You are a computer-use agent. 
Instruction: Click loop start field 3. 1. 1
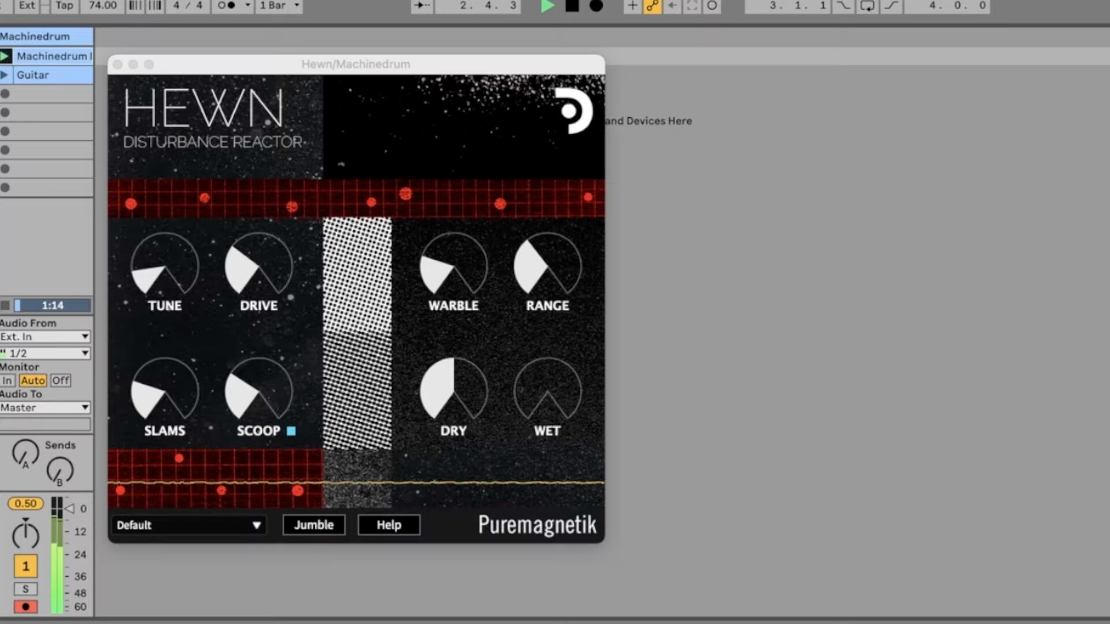(x=787, y=5)
